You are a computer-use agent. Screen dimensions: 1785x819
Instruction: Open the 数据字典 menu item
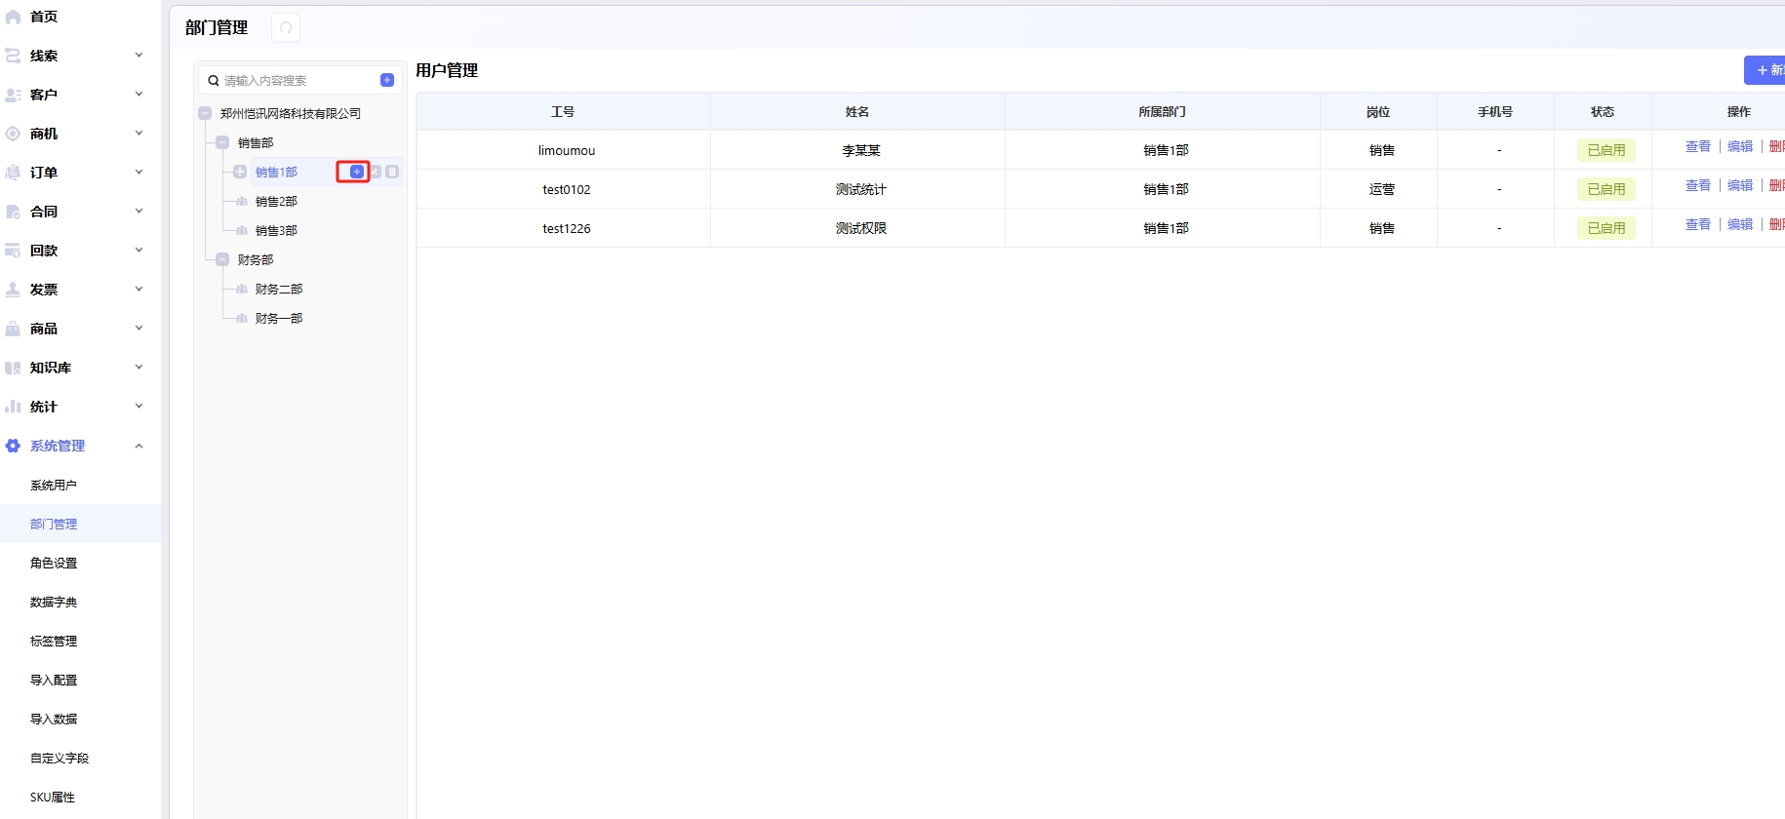(x=54, y=602)
